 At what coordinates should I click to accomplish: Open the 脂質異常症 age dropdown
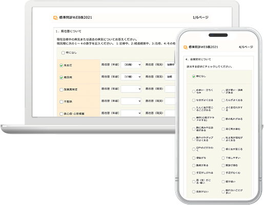click(x=131, y=89)
